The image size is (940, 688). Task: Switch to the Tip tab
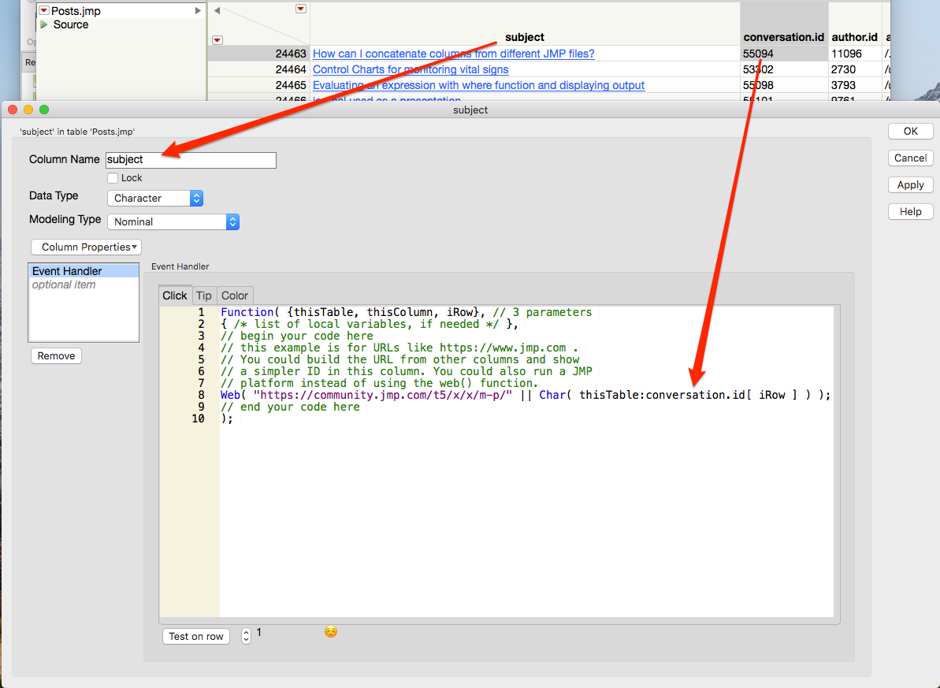click(203, 296)
